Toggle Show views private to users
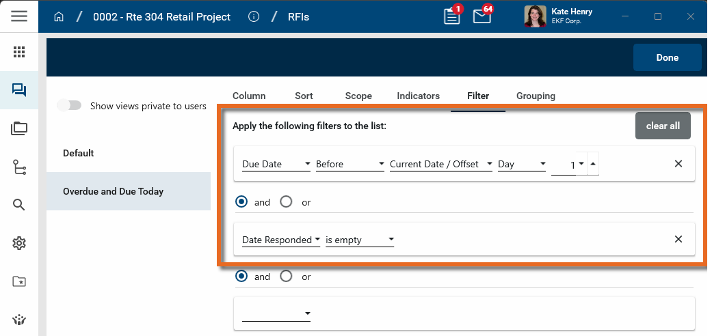This screenshot has width=712, height=336. tap(69, 106)
